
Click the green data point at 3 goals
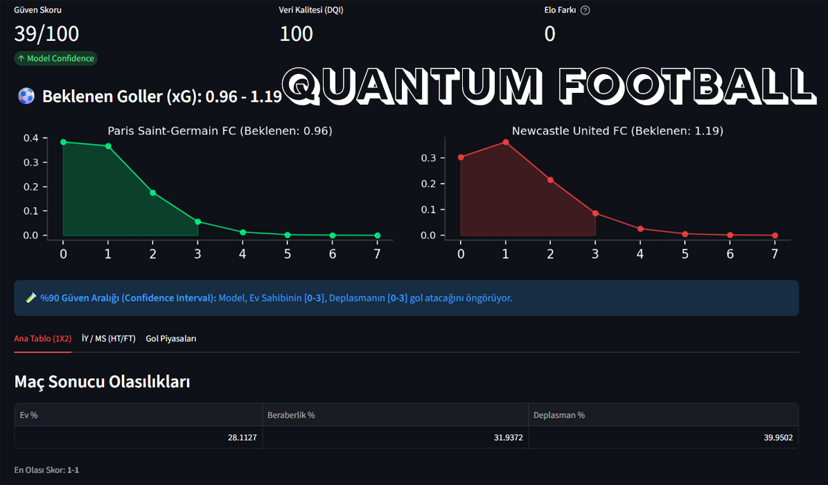197,222
